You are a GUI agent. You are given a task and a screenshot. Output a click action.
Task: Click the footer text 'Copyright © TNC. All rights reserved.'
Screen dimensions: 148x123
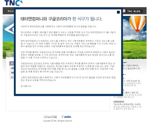click(58, 121)
